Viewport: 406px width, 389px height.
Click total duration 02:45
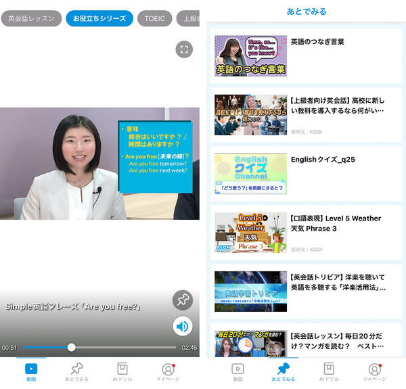(189, 348)
